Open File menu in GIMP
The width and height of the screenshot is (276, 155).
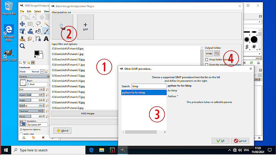[x=22, y=11]
